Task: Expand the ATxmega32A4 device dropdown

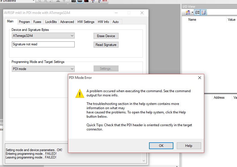Action: pyautogui.click(x=72, y=36)
